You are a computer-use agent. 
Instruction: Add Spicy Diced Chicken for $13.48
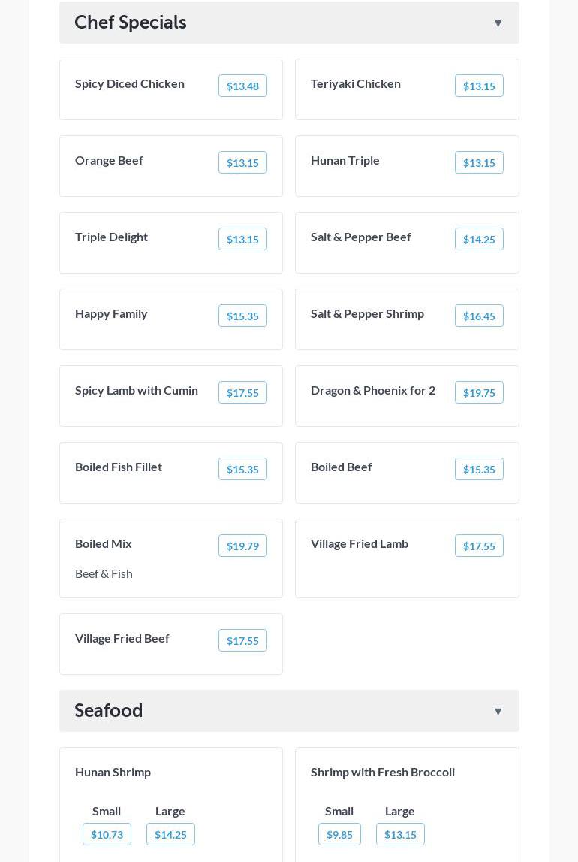(x=242, y=86)
